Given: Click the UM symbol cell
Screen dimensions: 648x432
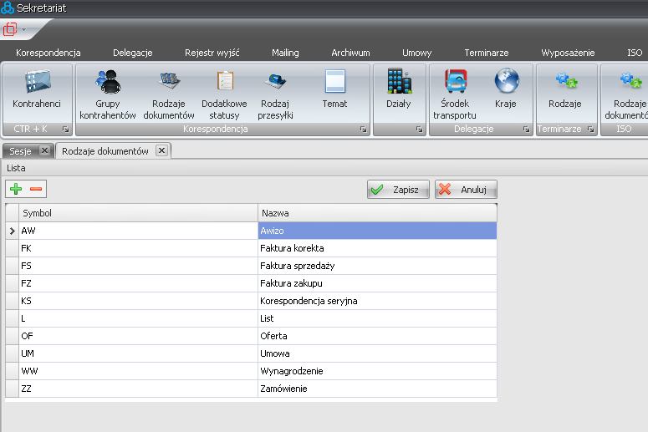Looking at the screenshot, I should 139,353.
